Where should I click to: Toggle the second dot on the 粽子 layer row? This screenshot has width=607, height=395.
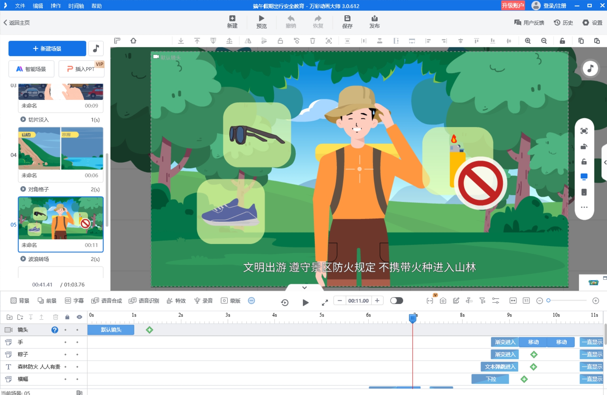pos(77,355)
